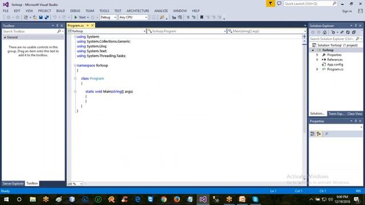365x205 pixels.
Task: Click the Quick Launch search box
Action: tap(310, 3)
